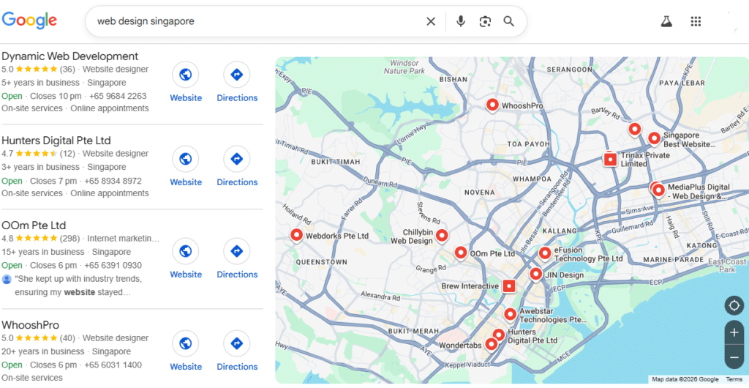Image resolution: width=749 pixels, height=388 pixels.
Task: Zoom in on the map
Action: [x=734, y=332]
